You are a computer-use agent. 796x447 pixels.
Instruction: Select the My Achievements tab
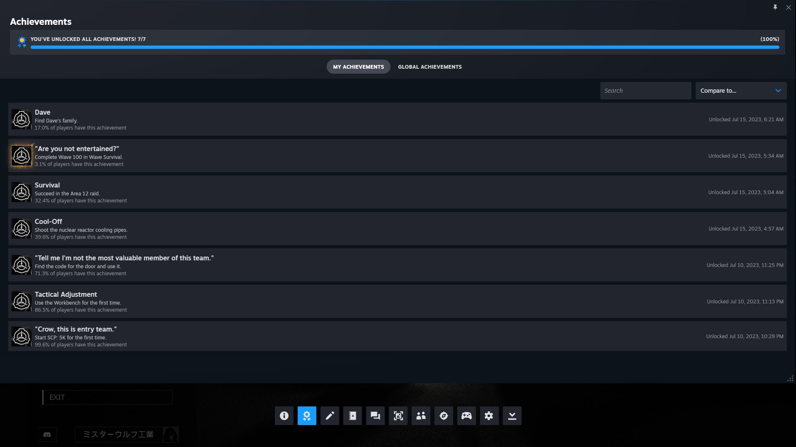pyautogui.click(x=358, y=67)
